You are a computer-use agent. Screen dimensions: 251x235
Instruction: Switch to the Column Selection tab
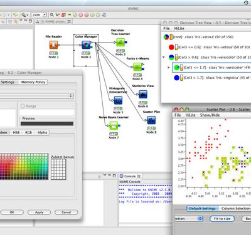click(x=236, y=209)
